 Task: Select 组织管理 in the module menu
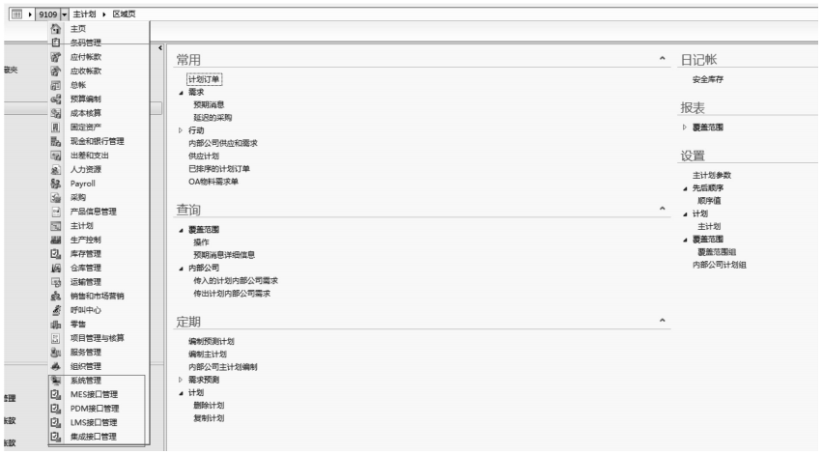pos(86,366)
